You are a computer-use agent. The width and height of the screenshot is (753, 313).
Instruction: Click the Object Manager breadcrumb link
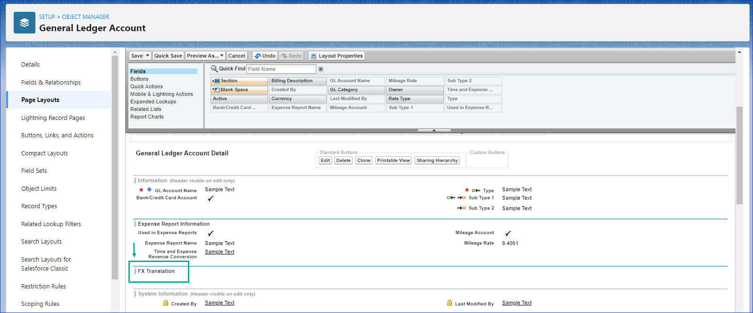pyautogui.click(x=85, y=17)
